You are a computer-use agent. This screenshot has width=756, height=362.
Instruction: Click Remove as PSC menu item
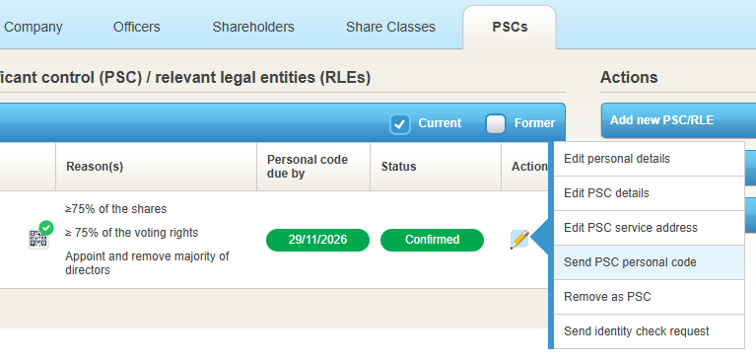coord(649,297)
